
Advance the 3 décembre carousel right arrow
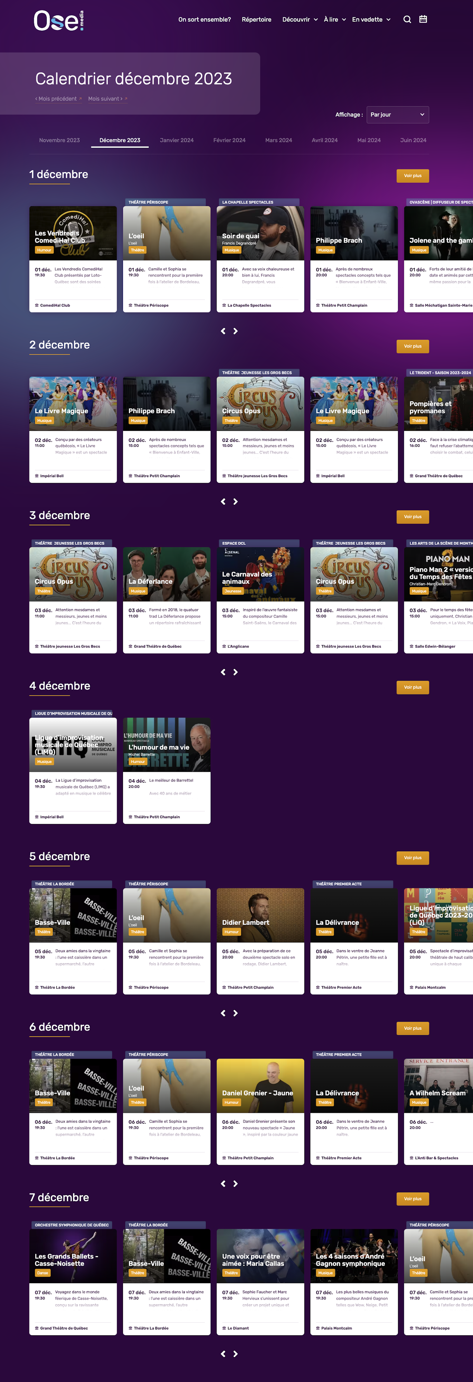pos(235,672)
